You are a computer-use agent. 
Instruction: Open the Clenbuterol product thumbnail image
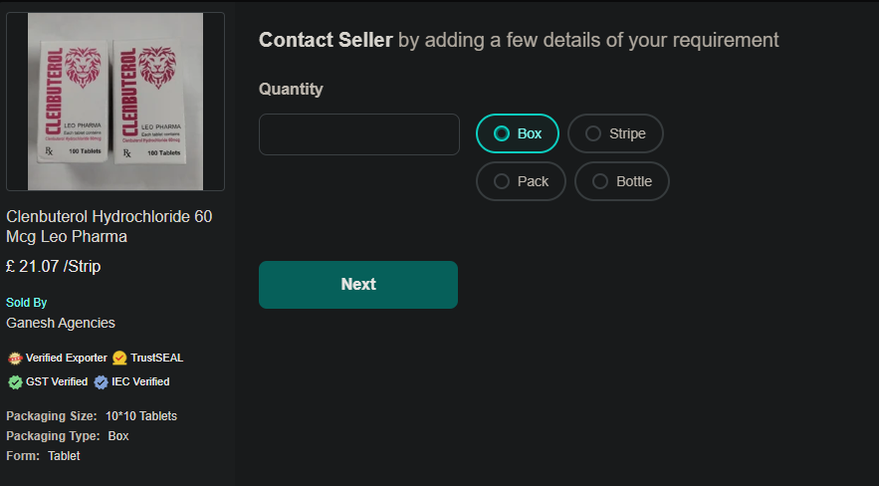[115, 102]
